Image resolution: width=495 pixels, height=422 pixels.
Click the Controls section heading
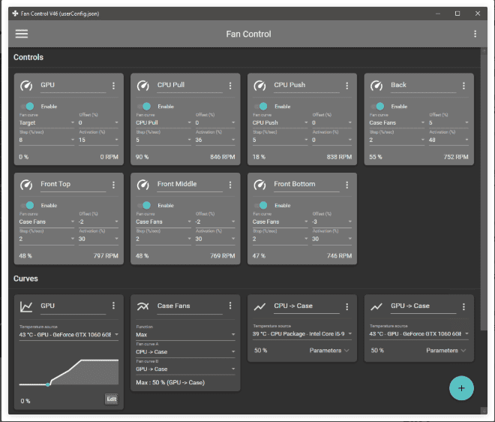coord(28,57)
